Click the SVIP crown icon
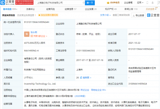The height and width of the screenshot is (109, 160). click(108, 3)
